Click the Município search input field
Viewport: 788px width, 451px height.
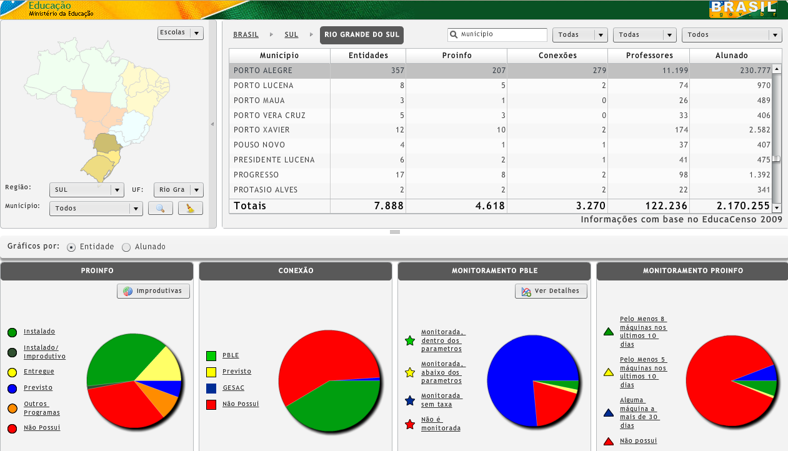497,35
